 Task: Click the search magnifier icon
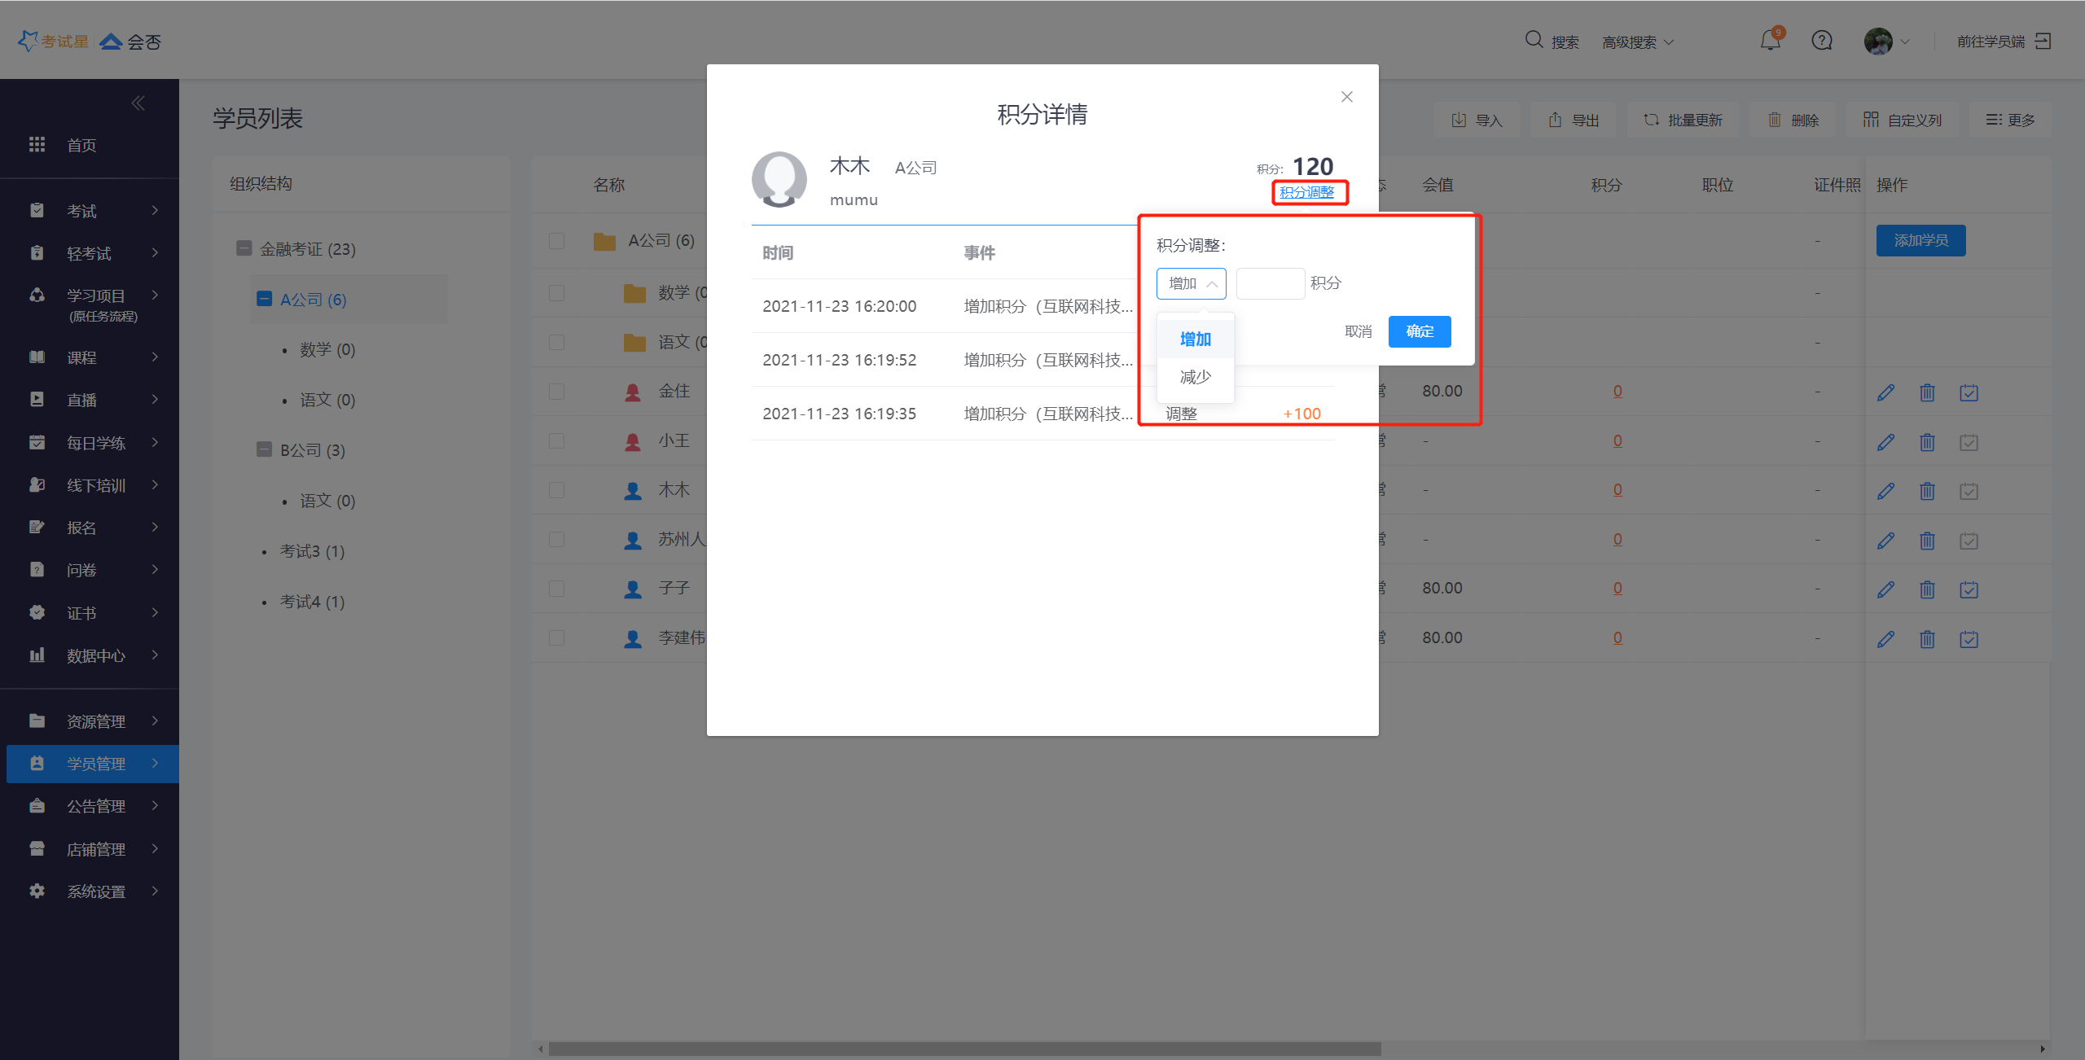pyautogui.click(x=1534, y=40)
